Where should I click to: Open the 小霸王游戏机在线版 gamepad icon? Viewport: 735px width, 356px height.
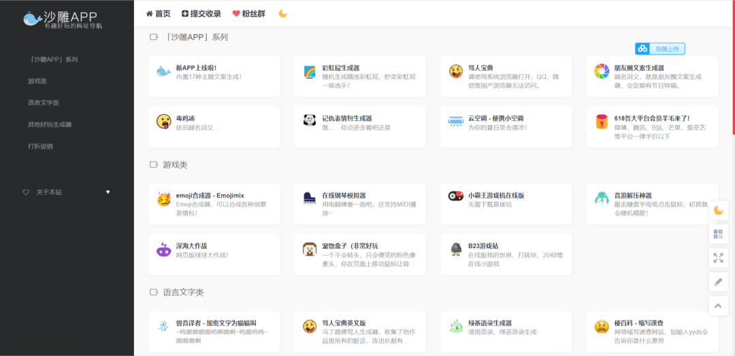tap(455, 196)
